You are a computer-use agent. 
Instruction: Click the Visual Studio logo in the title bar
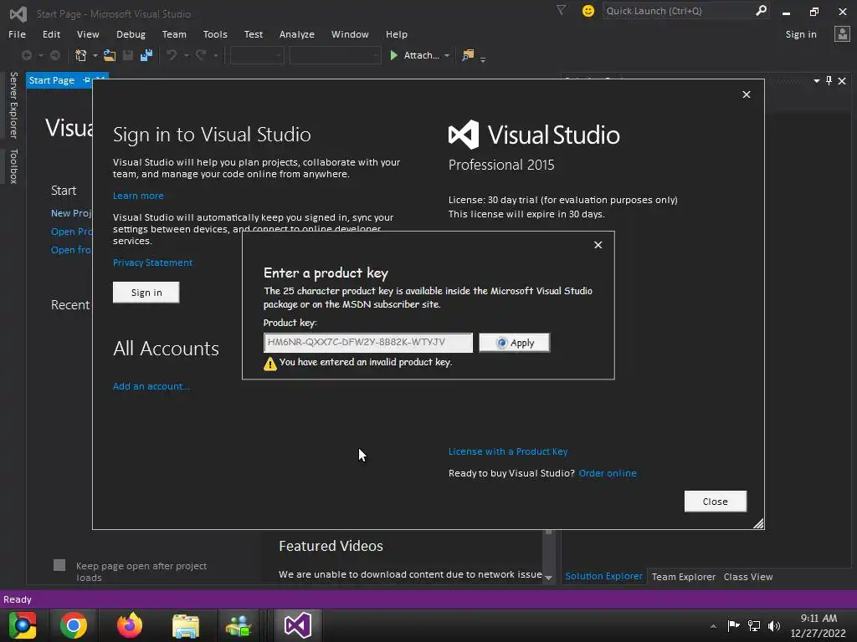(x=18, y=13)
